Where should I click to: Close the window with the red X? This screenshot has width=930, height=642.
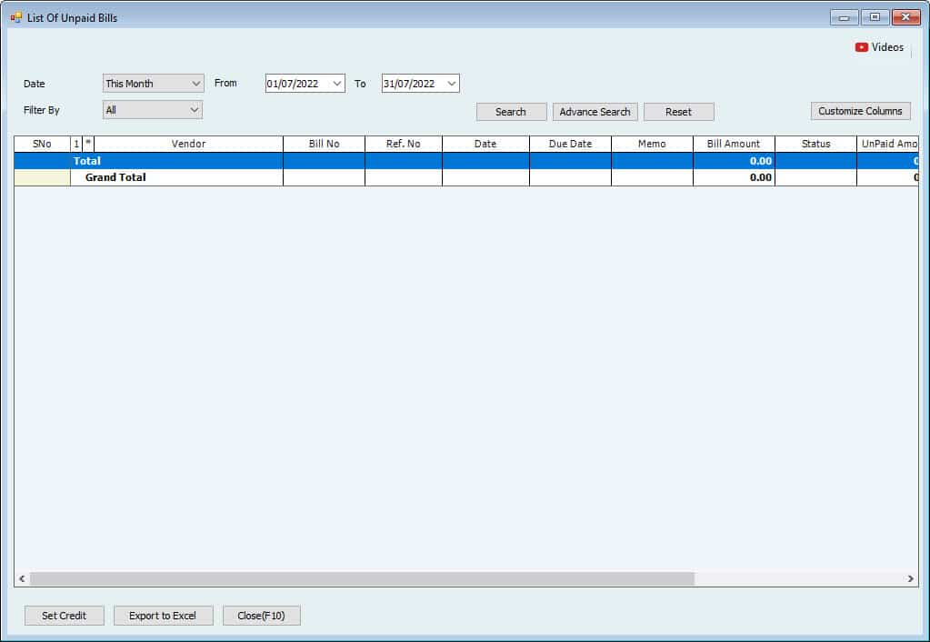click(905, 17)
